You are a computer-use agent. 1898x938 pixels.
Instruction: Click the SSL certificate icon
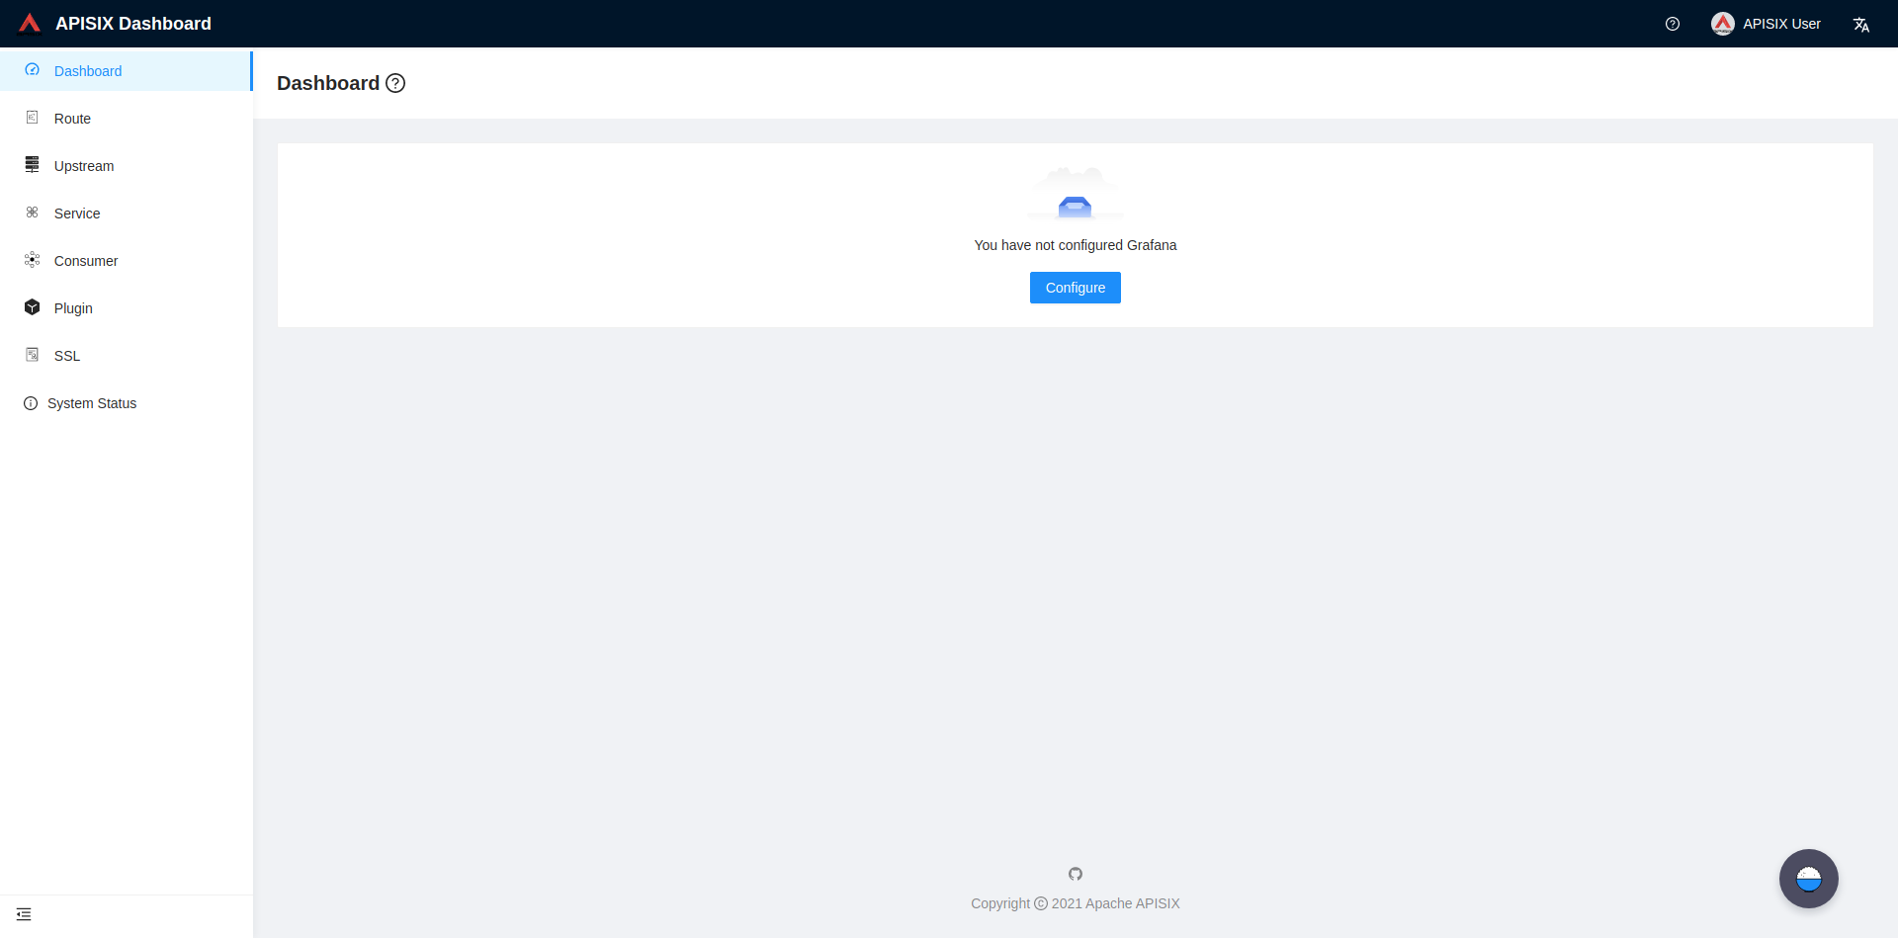pyautogui.click(x=33, y=355)
